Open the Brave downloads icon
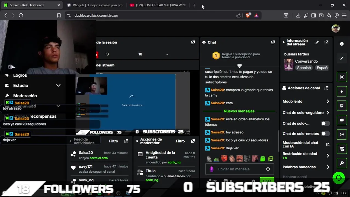This screenshot has width=350, height=197. point(298,16)
